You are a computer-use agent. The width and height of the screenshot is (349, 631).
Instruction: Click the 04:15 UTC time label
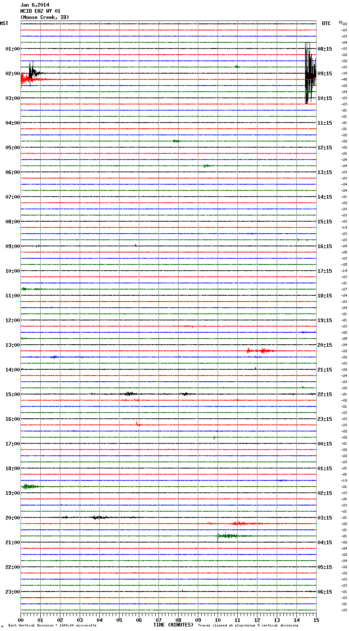pos(325,542)
